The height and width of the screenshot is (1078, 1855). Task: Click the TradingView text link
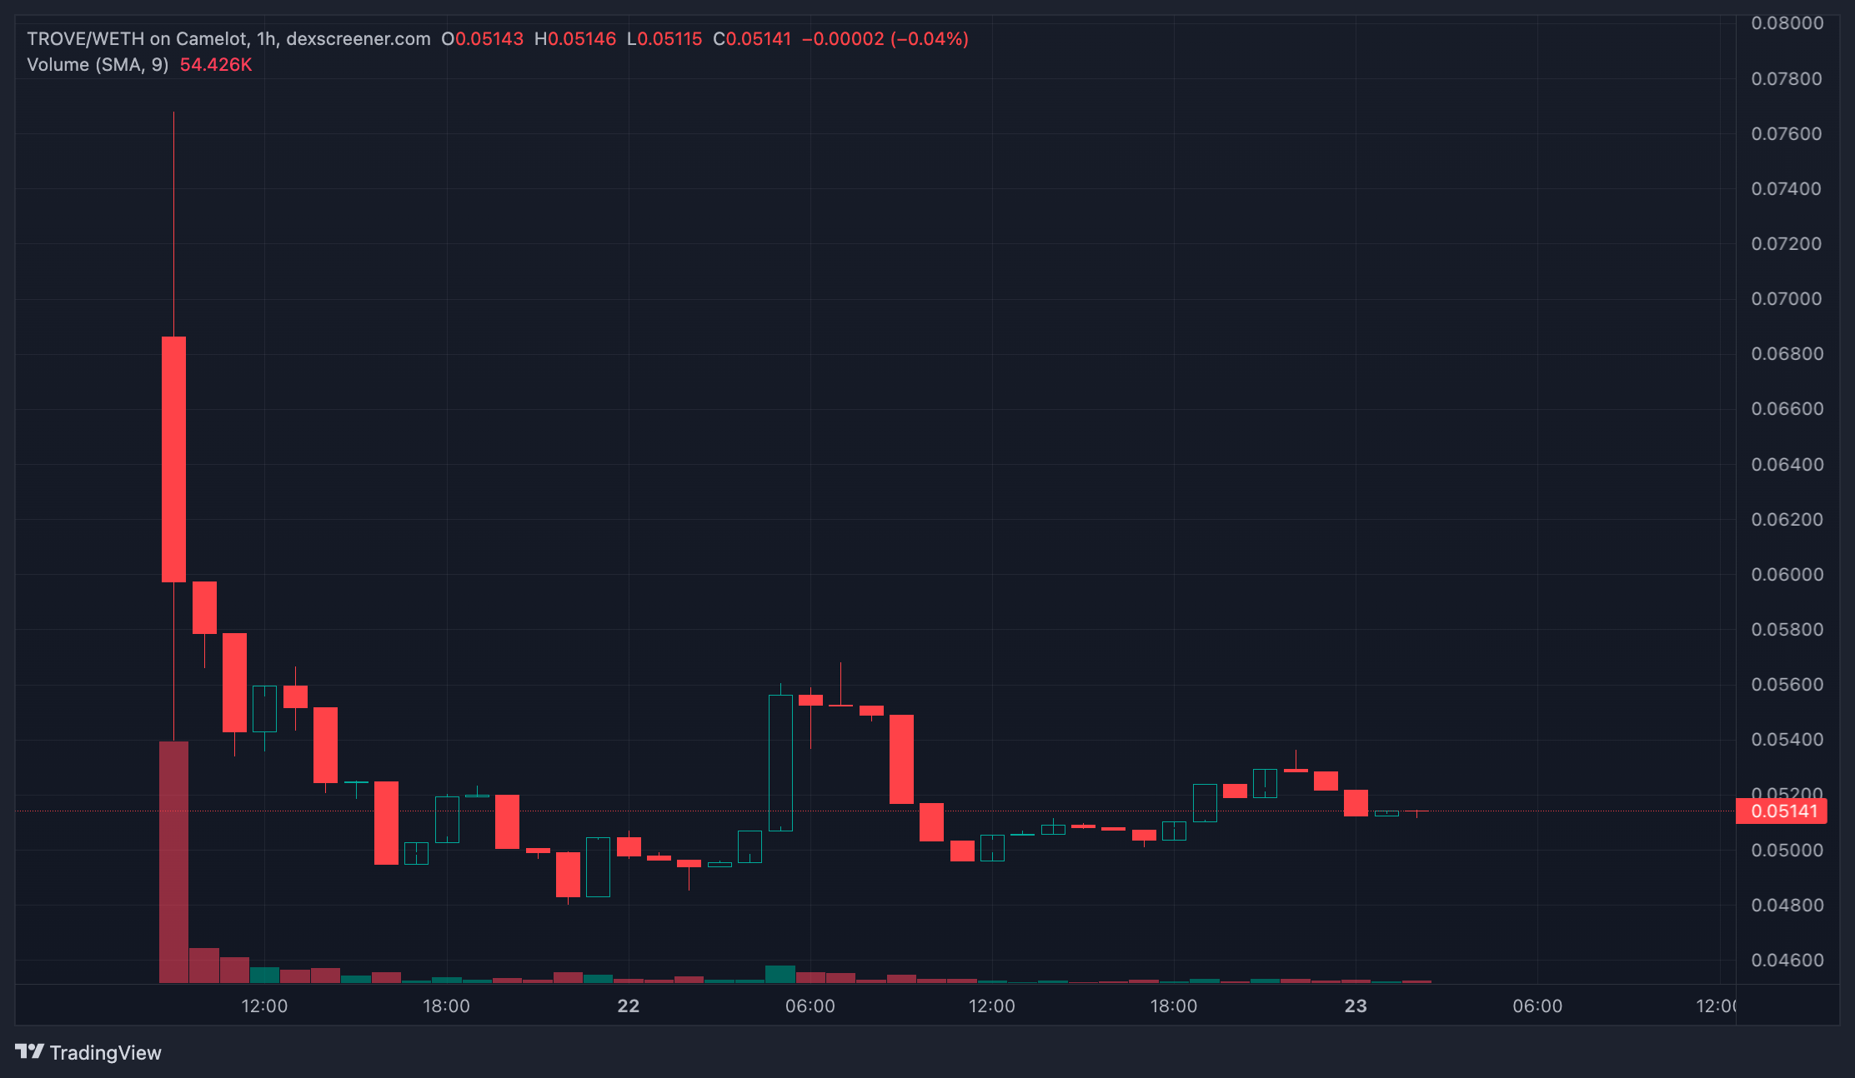coord(105,1053)
